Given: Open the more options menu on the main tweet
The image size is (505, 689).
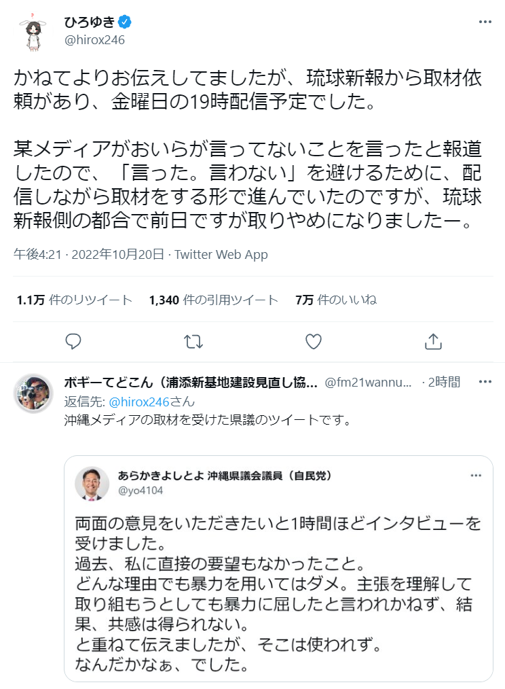Looking at the screenshot, I should click(x=485, y=22).
